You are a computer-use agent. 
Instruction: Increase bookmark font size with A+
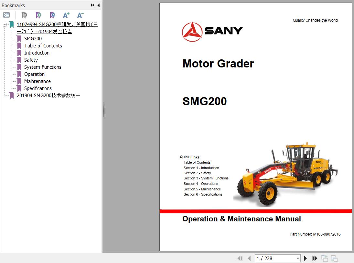[66, 15]
